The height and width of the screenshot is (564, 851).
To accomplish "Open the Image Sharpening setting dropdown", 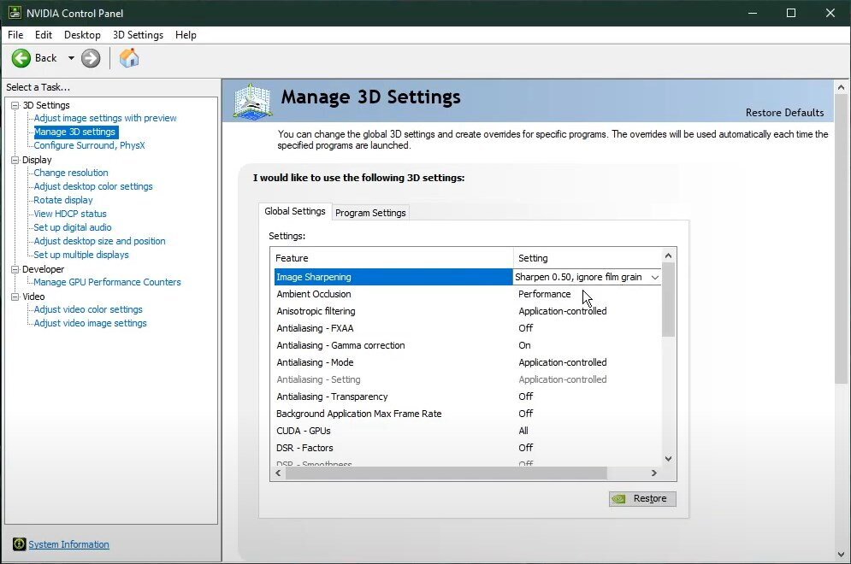I will (655, 277).
